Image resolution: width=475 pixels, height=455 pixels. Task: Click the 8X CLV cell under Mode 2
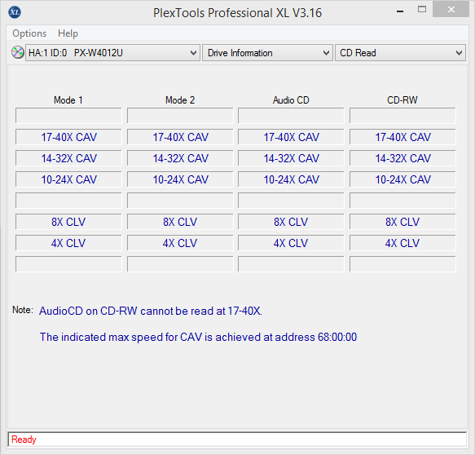[x=180, y=222]
